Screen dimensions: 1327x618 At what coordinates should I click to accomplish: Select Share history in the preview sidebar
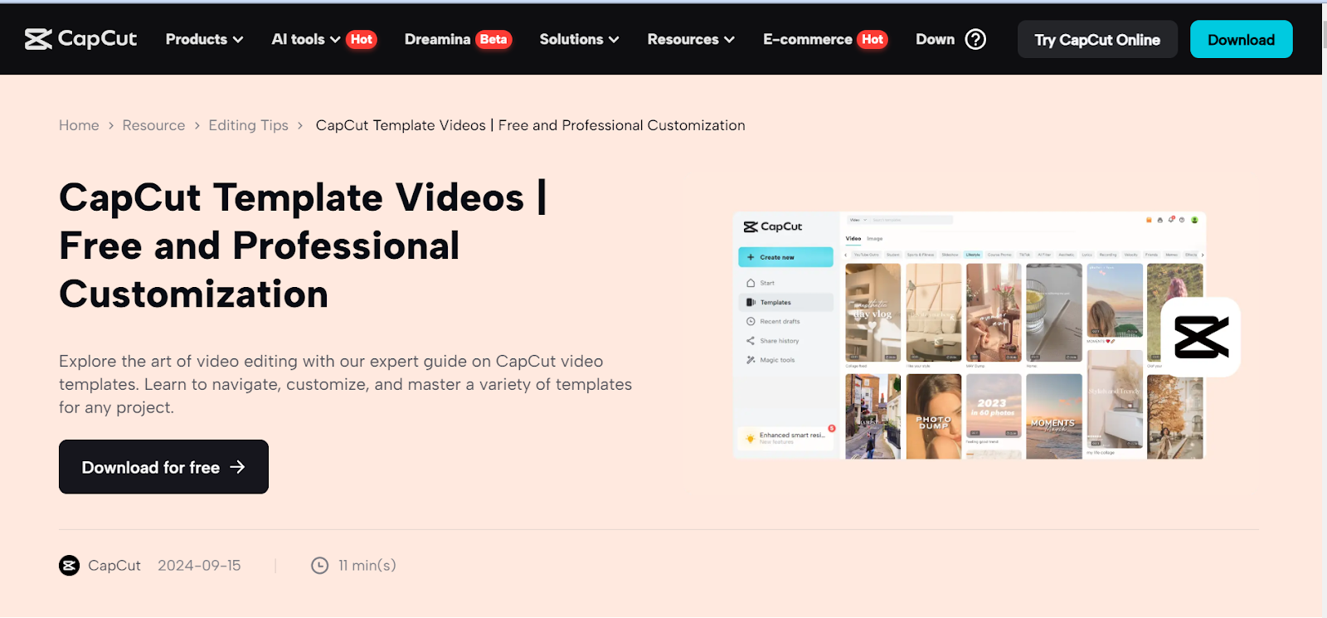772,341
